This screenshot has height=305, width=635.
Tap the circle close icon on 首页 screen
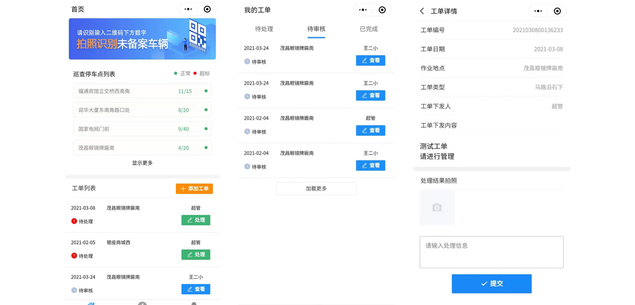[207, 9]
